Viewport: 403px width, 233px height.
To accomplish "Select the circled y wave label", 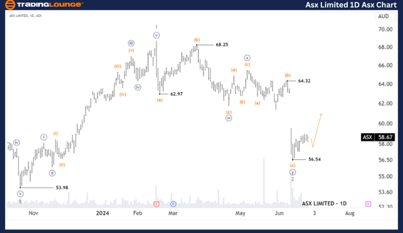I will tap(292, 172).
